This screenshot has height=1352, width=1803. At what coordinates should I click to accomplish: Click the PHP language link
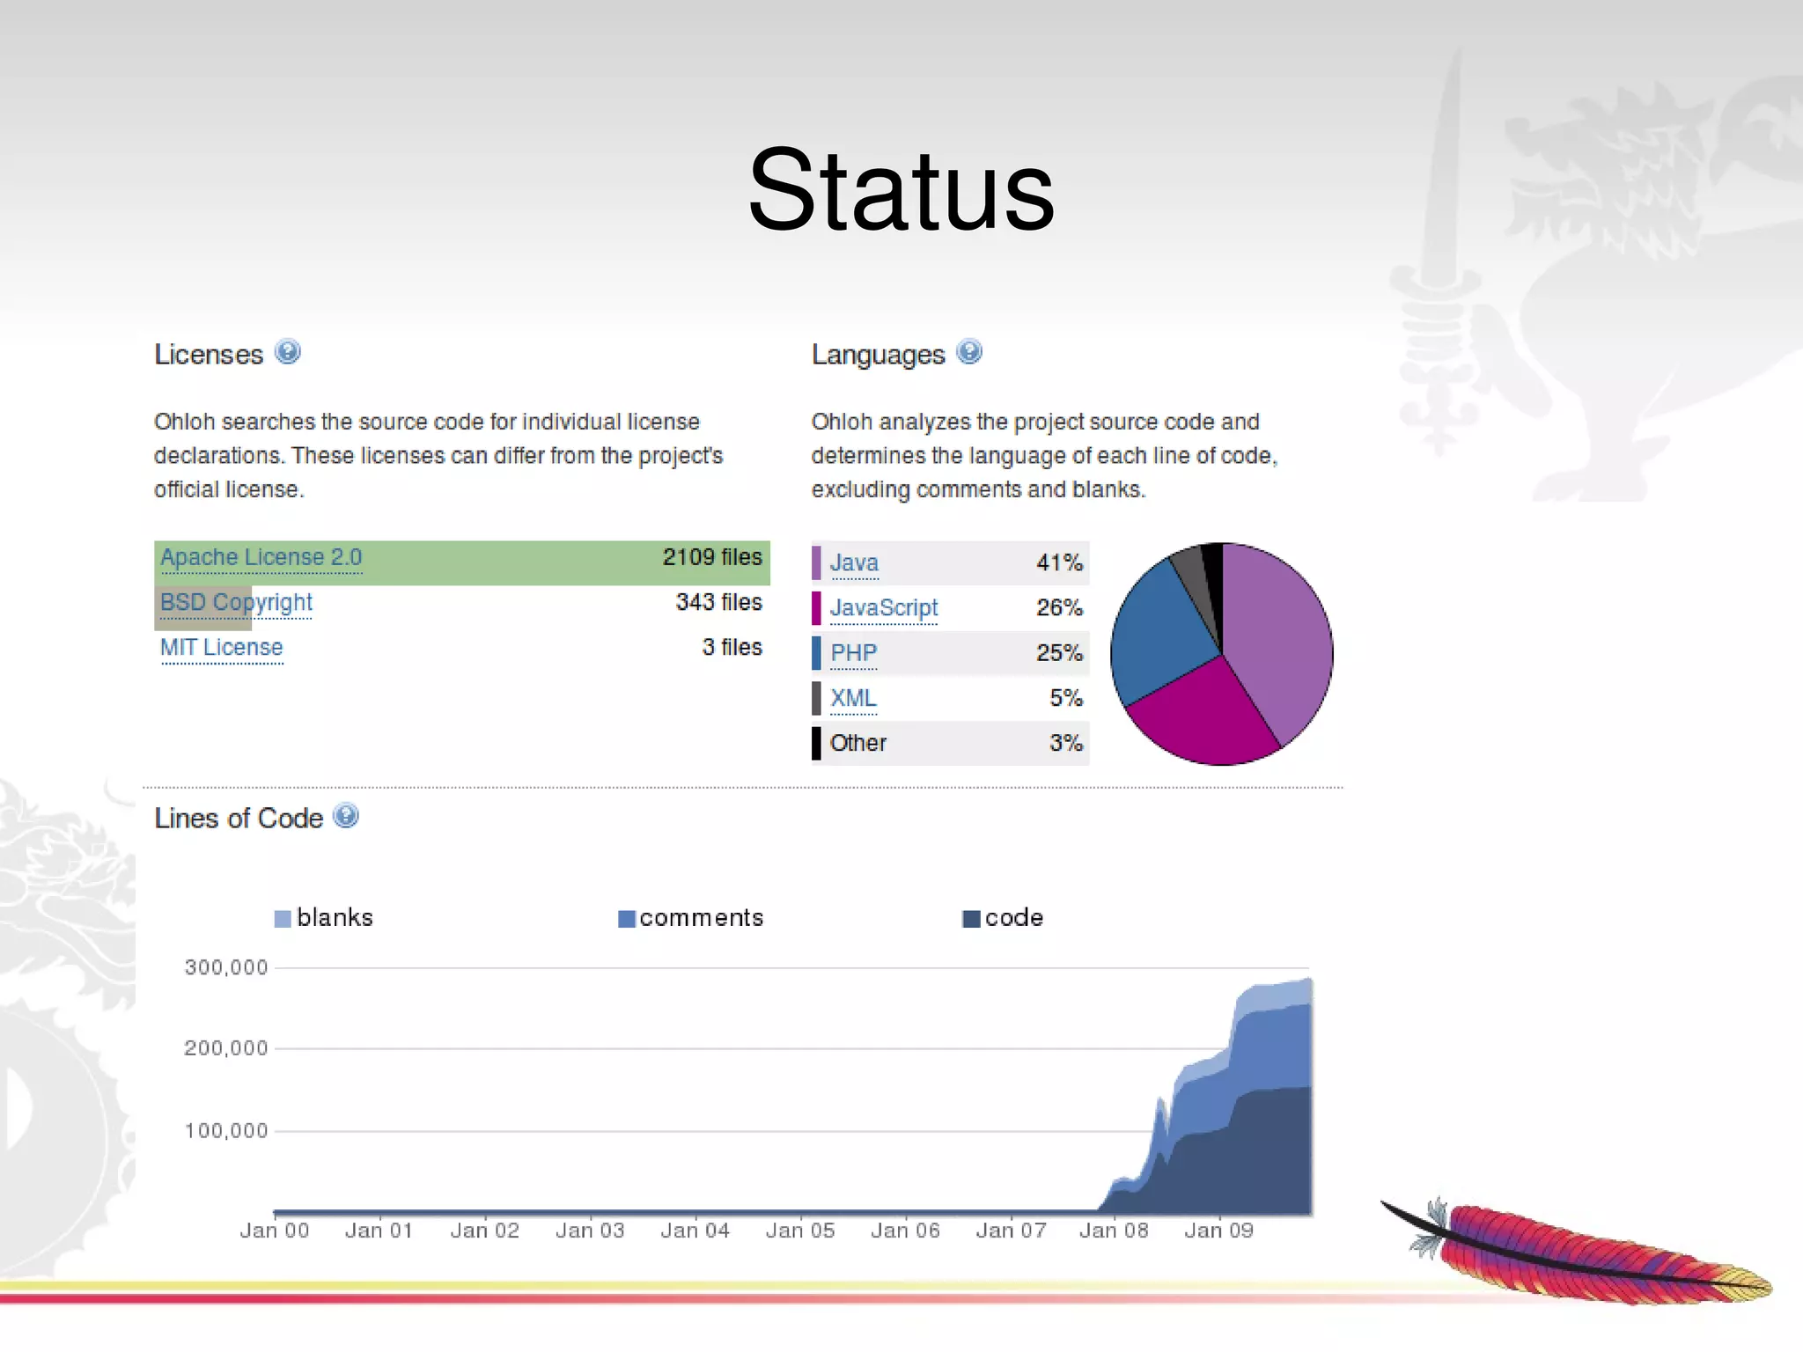(x=853, y=653)
